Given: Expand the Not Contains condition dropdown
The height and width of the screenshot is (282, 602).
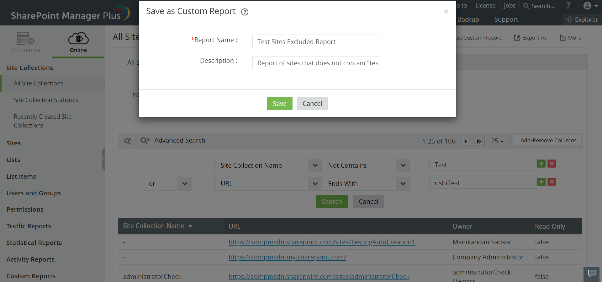Looking at the screenshot, I should tap(403, 165).
